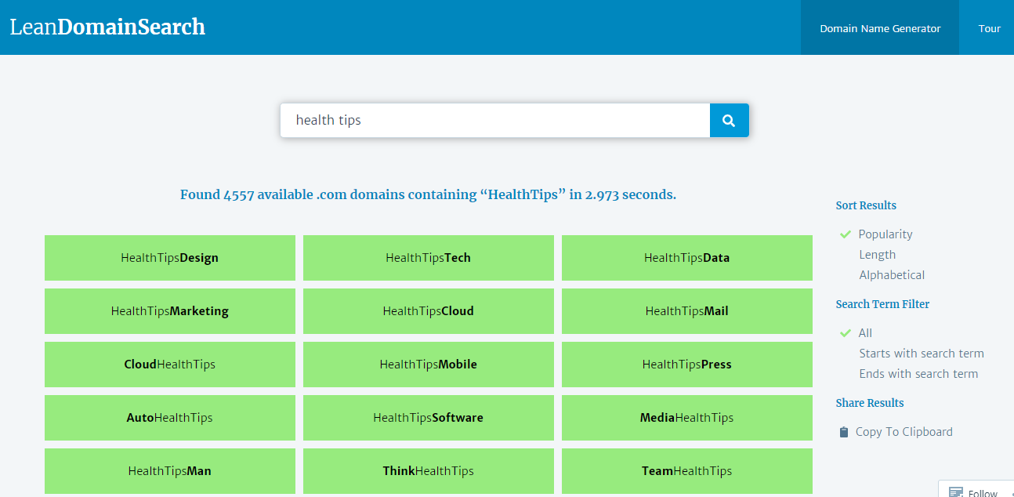Enable the Ends with search term filter
1014x497 pixels.
918,373
